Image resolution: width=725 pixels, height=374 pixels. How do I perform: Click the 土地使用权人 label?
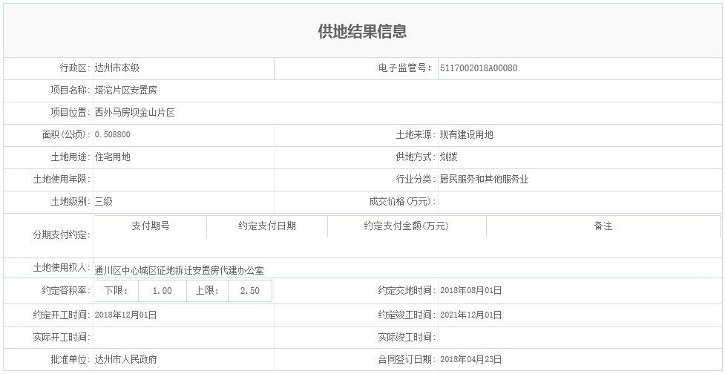coord(62,267)
